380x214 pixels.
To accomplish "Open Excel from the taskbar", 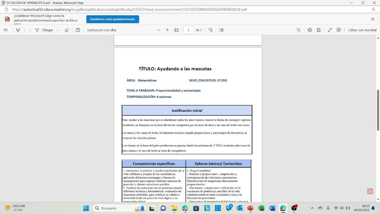I will pyautogui.click(x=261, y=208).
